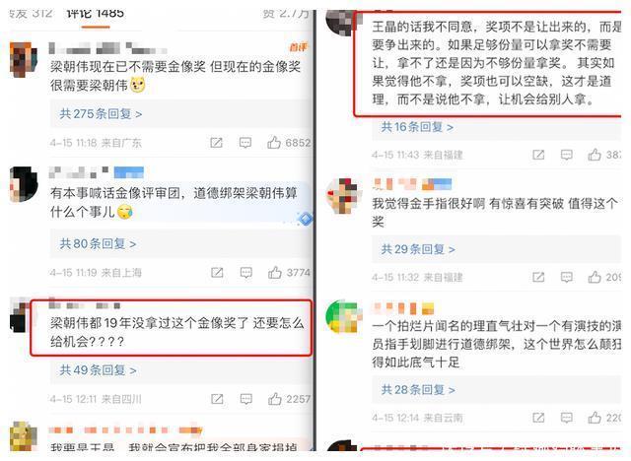Image resolution: width=631 pixels, height=461 pixels.
Task: Expand 共16条回复 replies
Action: pos(417,127)
